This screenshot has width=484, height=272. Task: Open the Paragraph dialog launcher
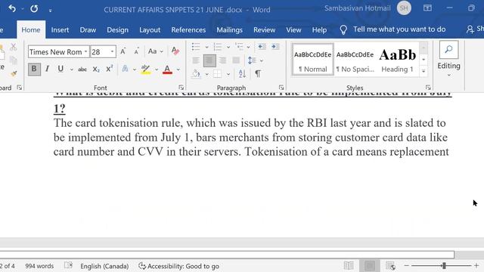(281, 88)
